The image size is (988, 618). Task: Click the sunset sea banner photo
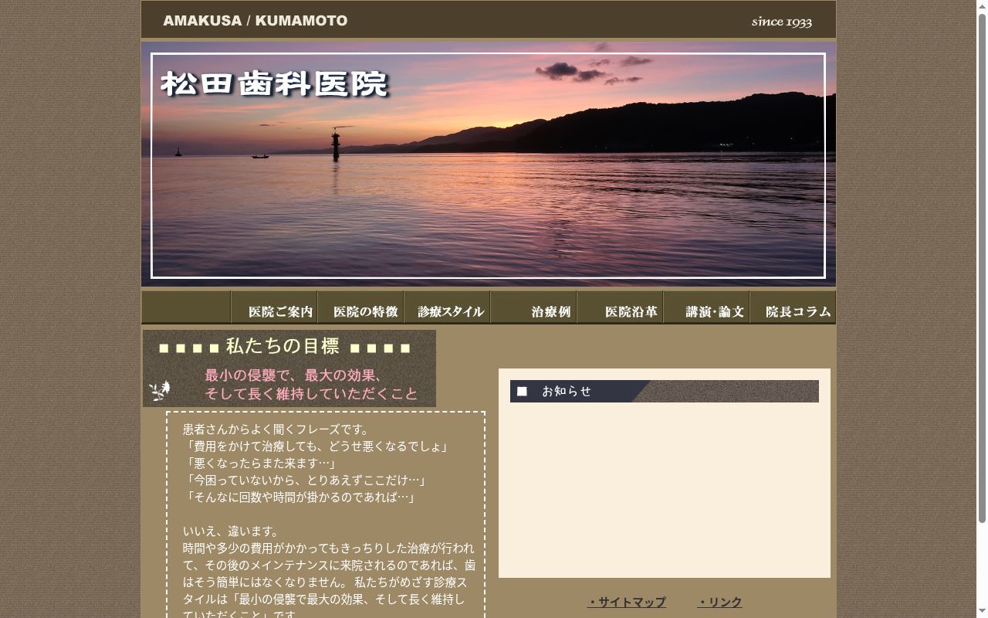pos(489,164)
